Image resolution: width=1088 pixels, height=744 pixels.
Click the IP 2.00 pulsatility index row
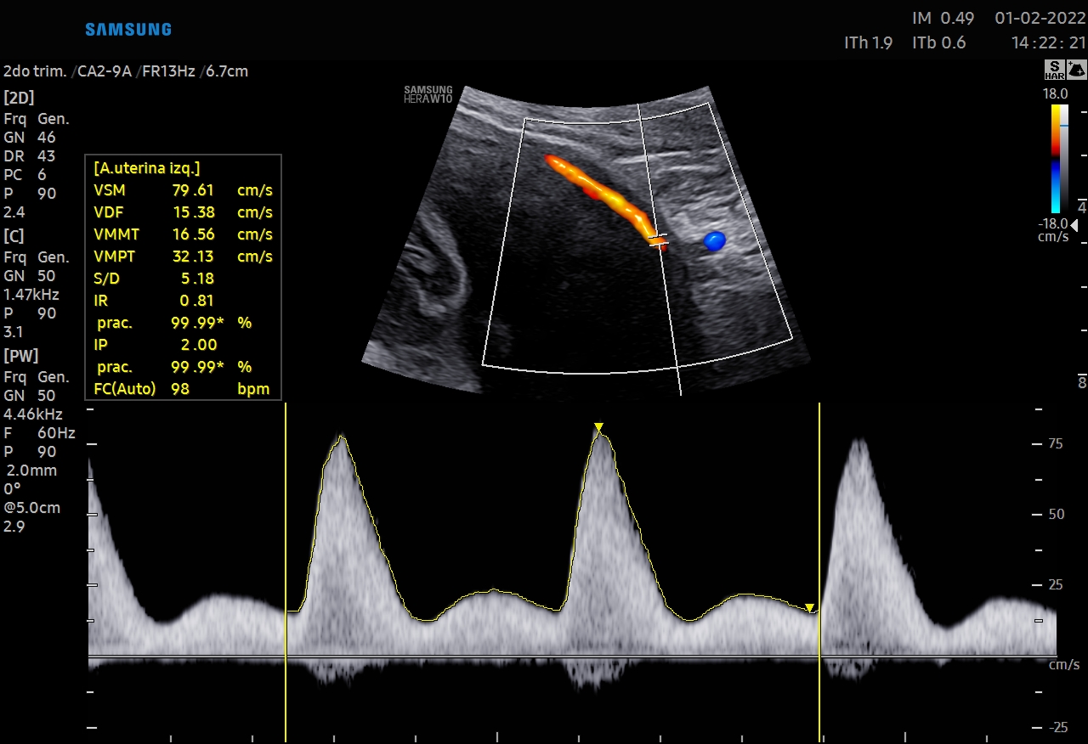[x=183, y=345]
